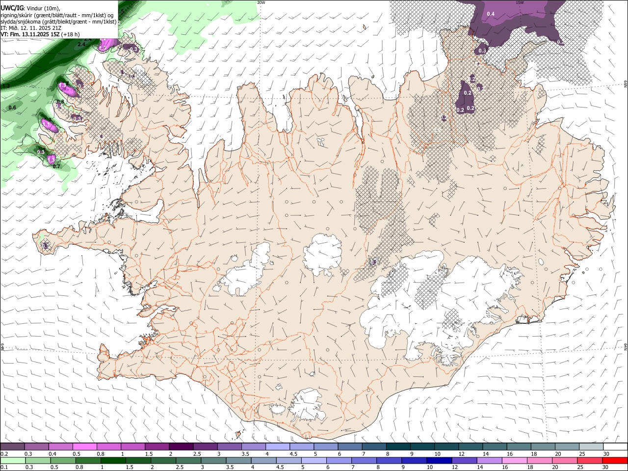Viewport: 628px width, 471px height.
Task: Select the light pink 16–18 rain swatch
Action: (515, 460)
